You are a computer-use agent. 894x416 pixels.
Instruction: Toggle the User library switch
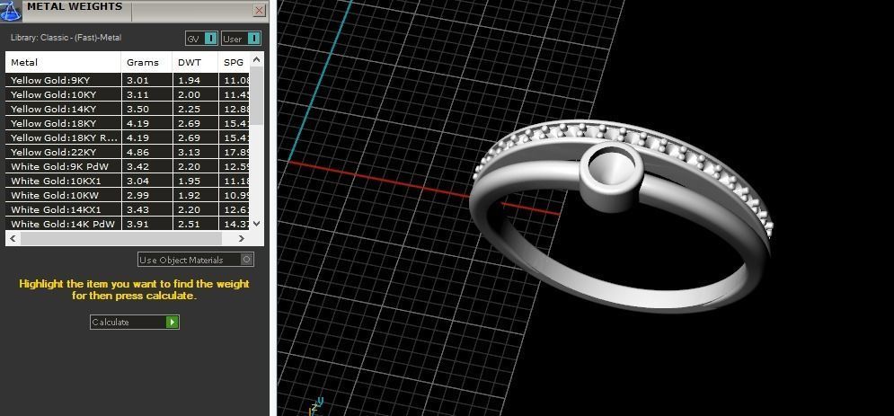tap(241, 39)
